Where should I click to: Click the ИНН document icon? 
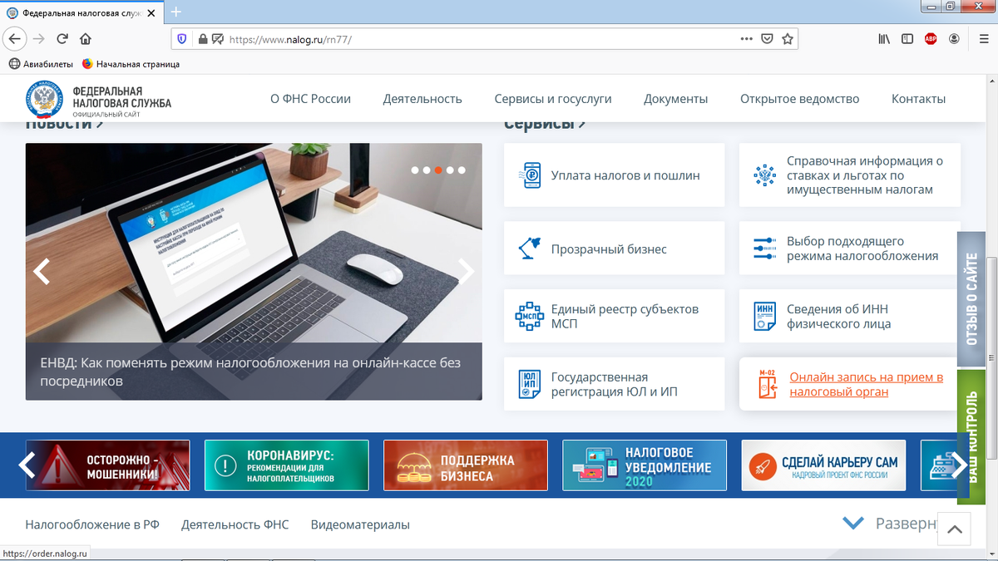click(764, 316)
